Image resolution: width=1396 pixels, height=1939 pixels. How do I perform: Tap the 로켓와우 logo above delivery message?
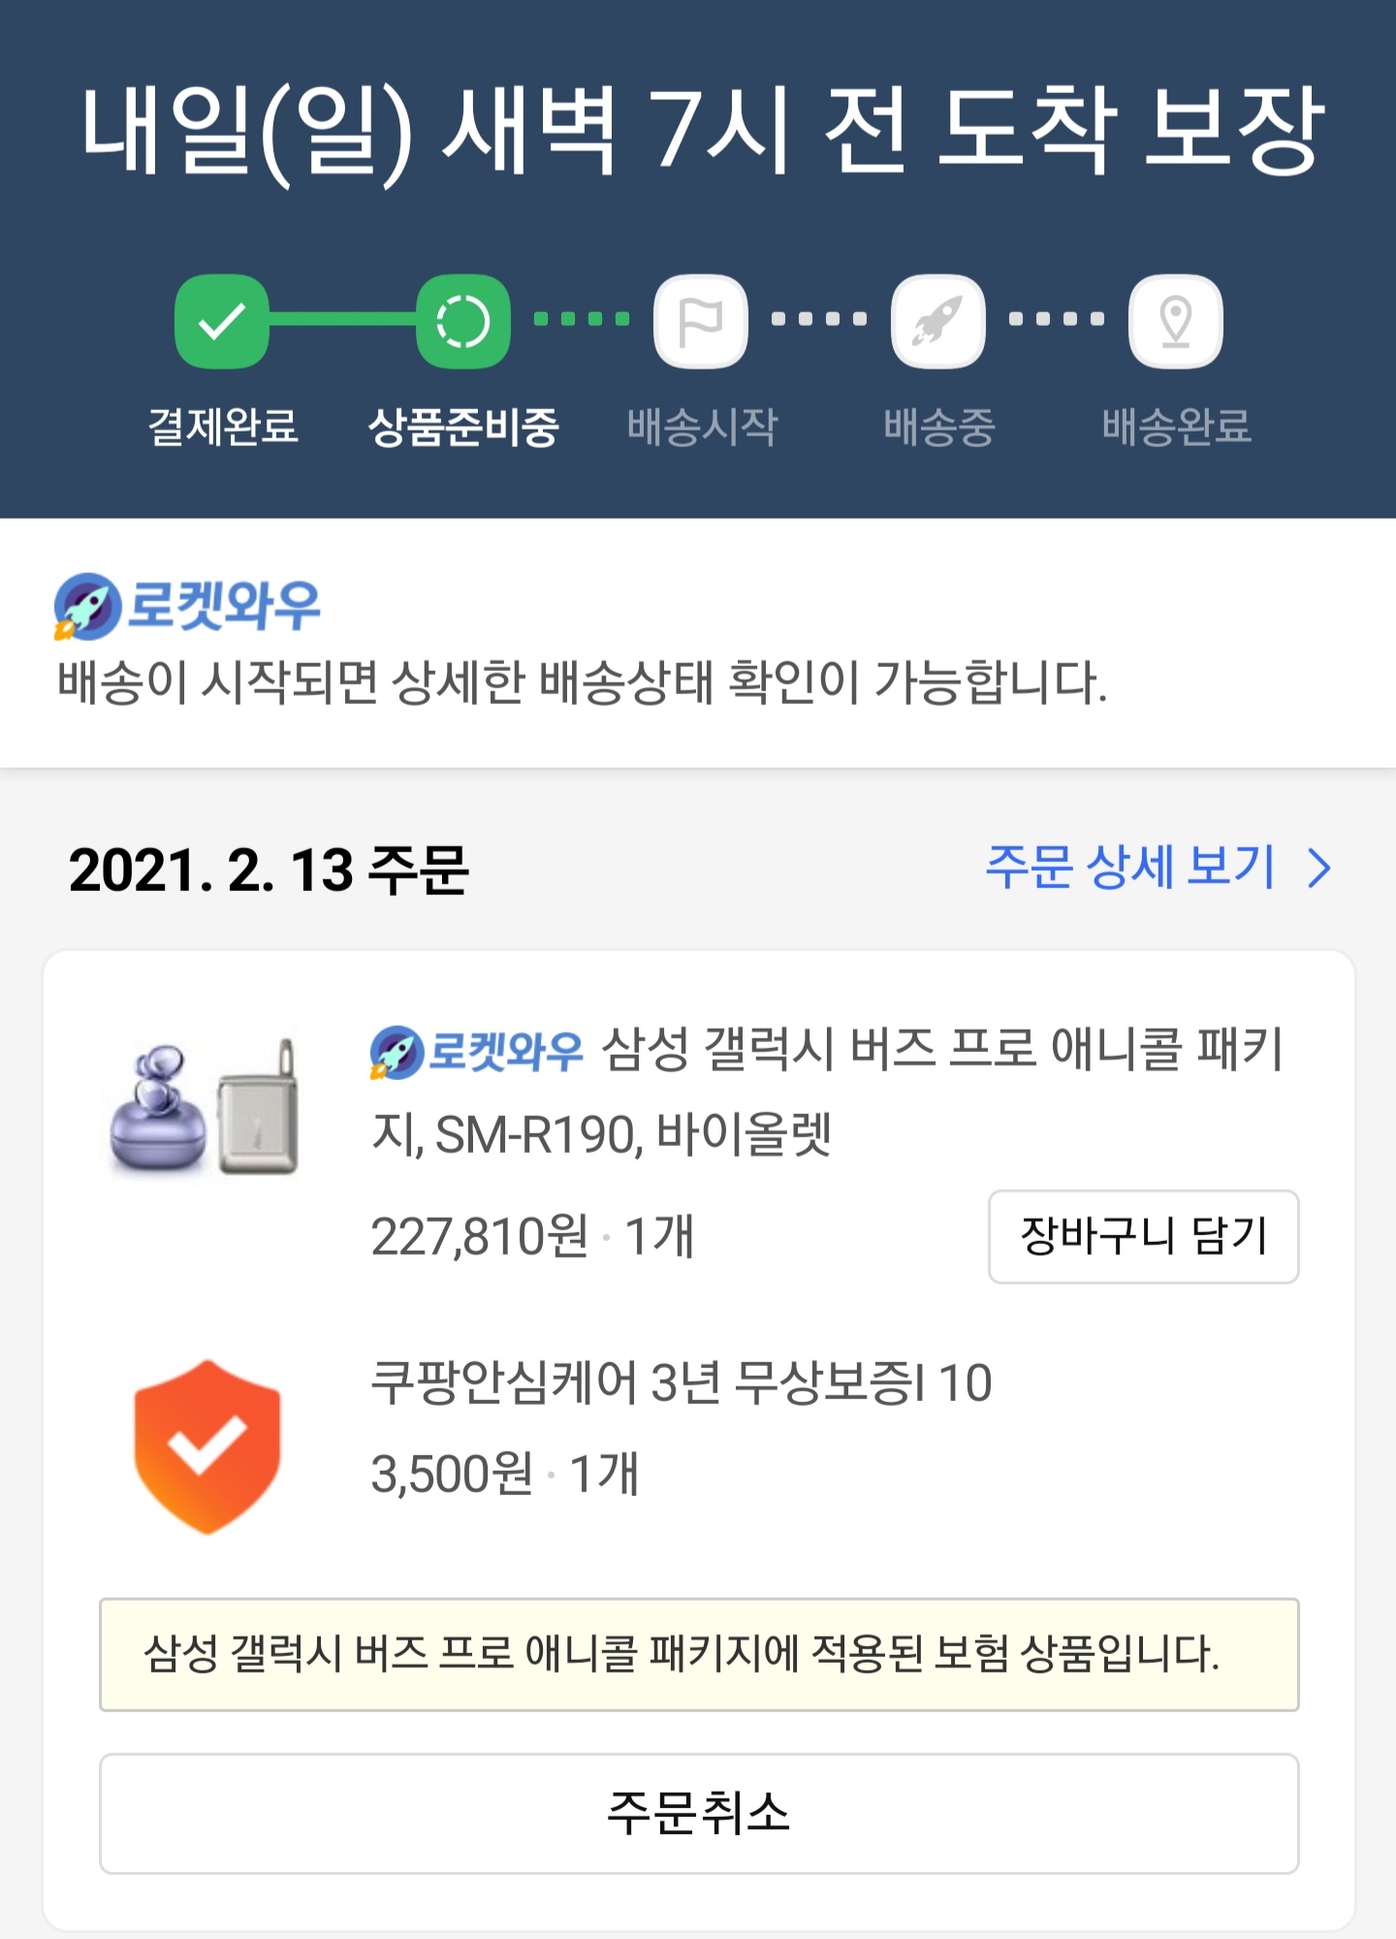coord(187,606)
